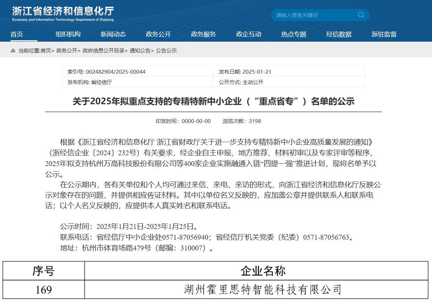Open the 组织机构 menu
The height and width of the screenshot is (306, 432).
click(x=68, y=34)
